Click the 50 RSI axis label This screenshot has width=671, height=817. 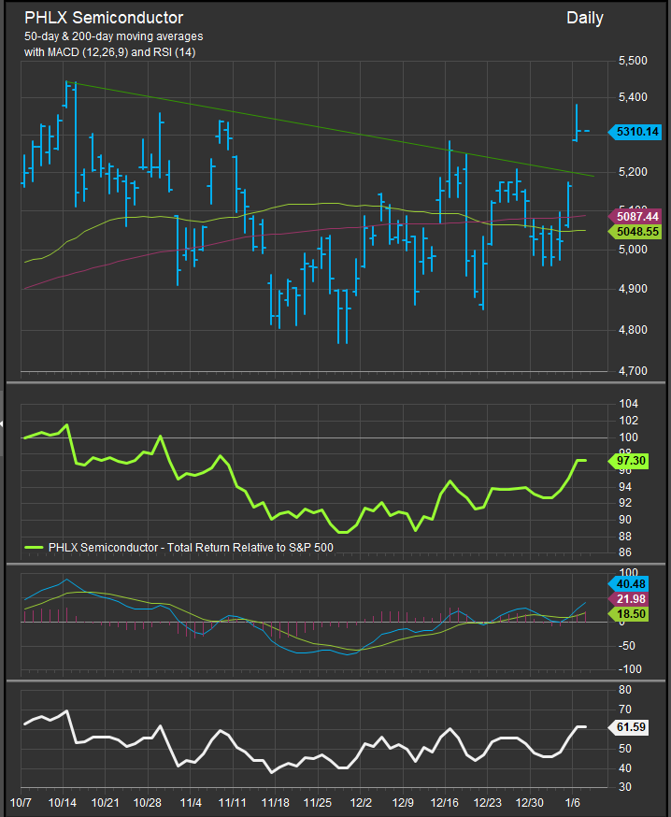(x=625, y=749)
